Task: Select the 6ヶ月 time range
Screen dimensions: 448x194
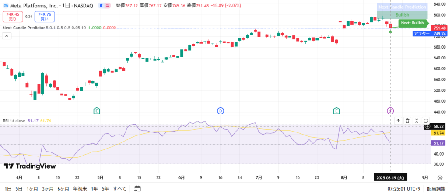Action: click(63, 189)
